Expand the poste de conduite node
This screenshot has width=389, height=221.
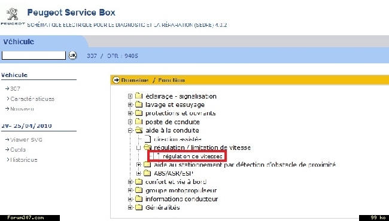click(130, 122)
